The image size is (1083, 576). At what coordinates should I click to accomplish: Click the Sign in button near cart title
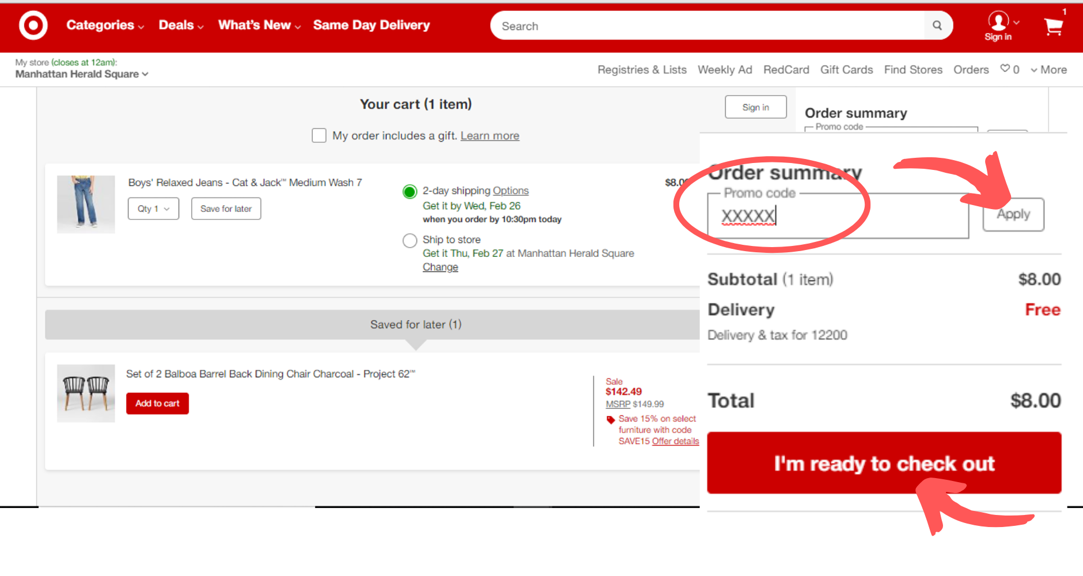coord(755,107)
